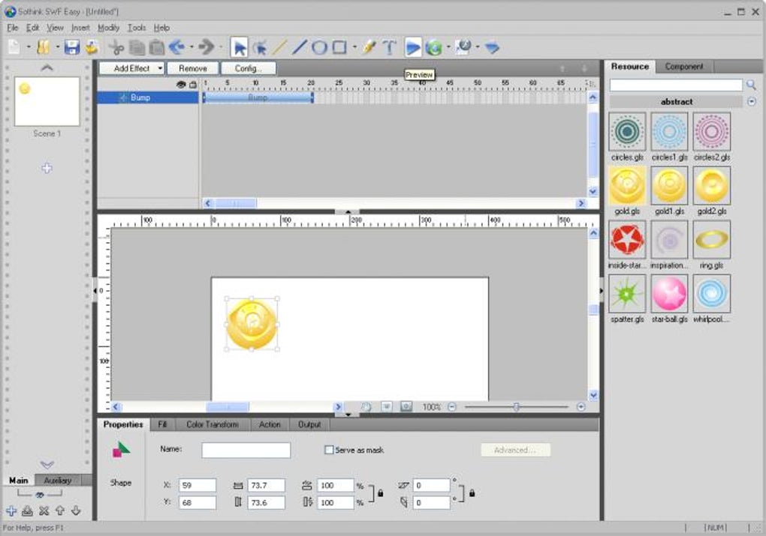Click the Save disk icon
This screenshot has width=766, height=536.
tap(71, 48)
